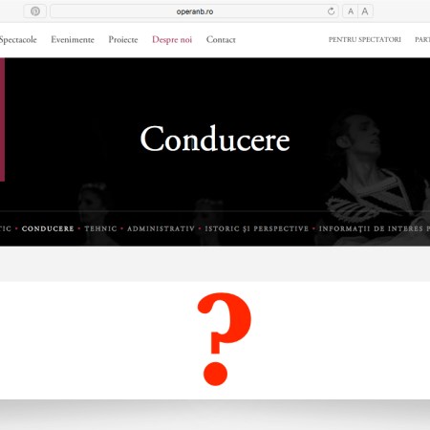The width and height of the screenshot is (430, 430).
Task: Open the Contact menu item
Action: coord(221,39)
